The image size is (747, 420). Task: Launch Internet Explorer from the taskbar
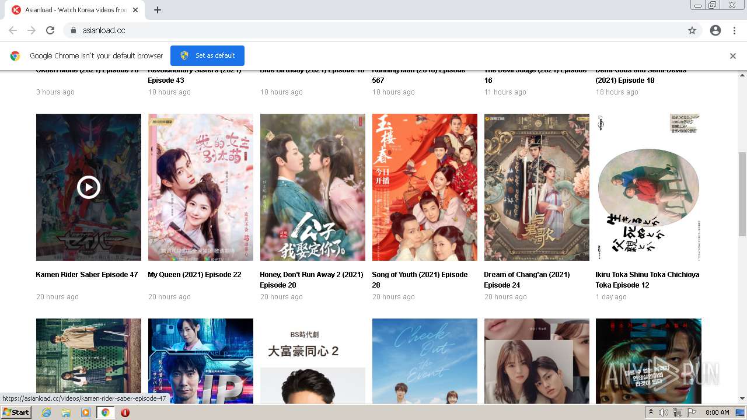tap(46, 412)
